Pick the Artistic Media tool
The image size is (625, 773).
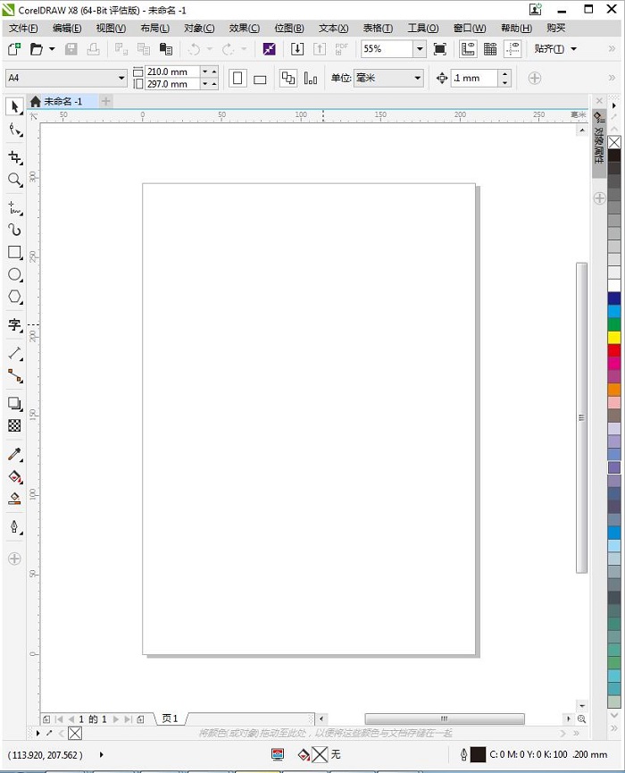[15, 231]
